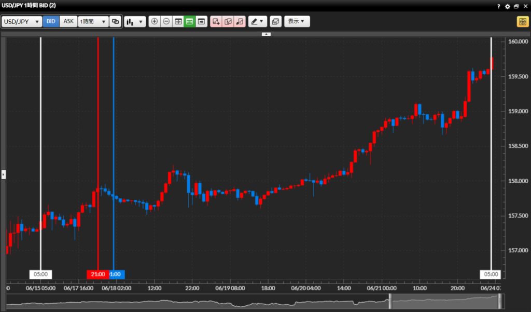The image size is (531, 312).
Task: Open chart settings gear icon
Action: click(508, 6)
